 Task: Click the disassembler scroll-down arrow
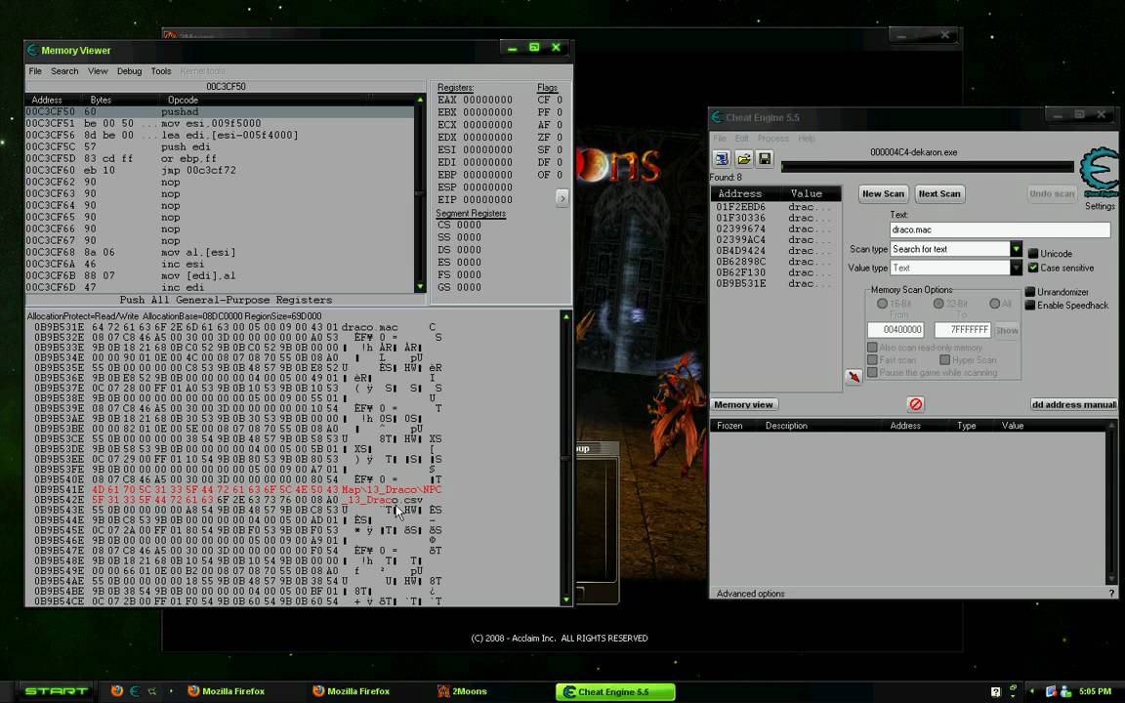pyautogui.click(x=421, y=287)
